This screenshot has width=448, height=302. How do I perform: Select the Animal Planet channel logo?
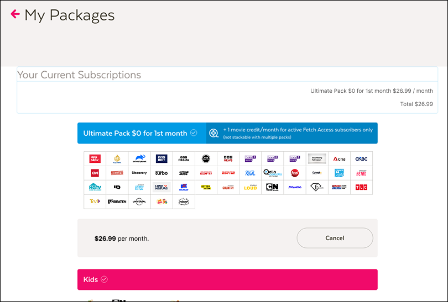139,158
